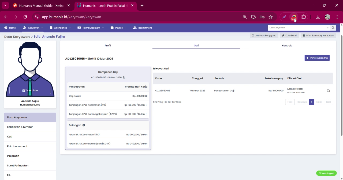The width and height of the screenshot is (343, 180).
Task: Open options for Tunjangan BPJS Ketenagakerjaan row
Action: coord(146,114)
